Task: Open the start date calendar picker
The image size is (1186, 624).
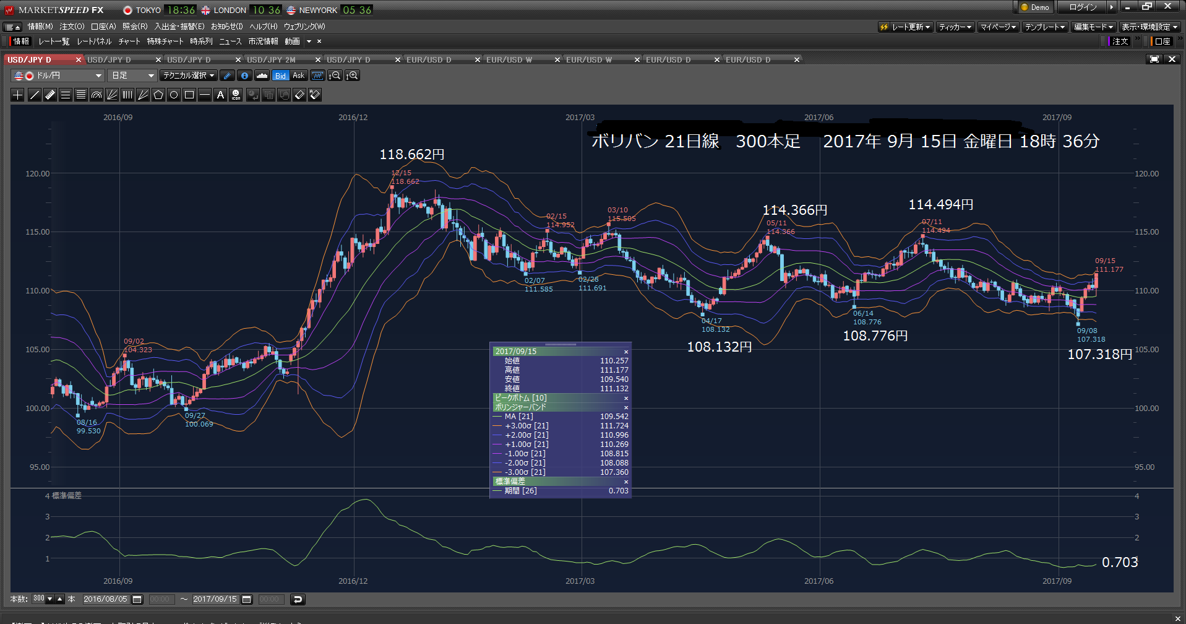Action: [137, 599]
